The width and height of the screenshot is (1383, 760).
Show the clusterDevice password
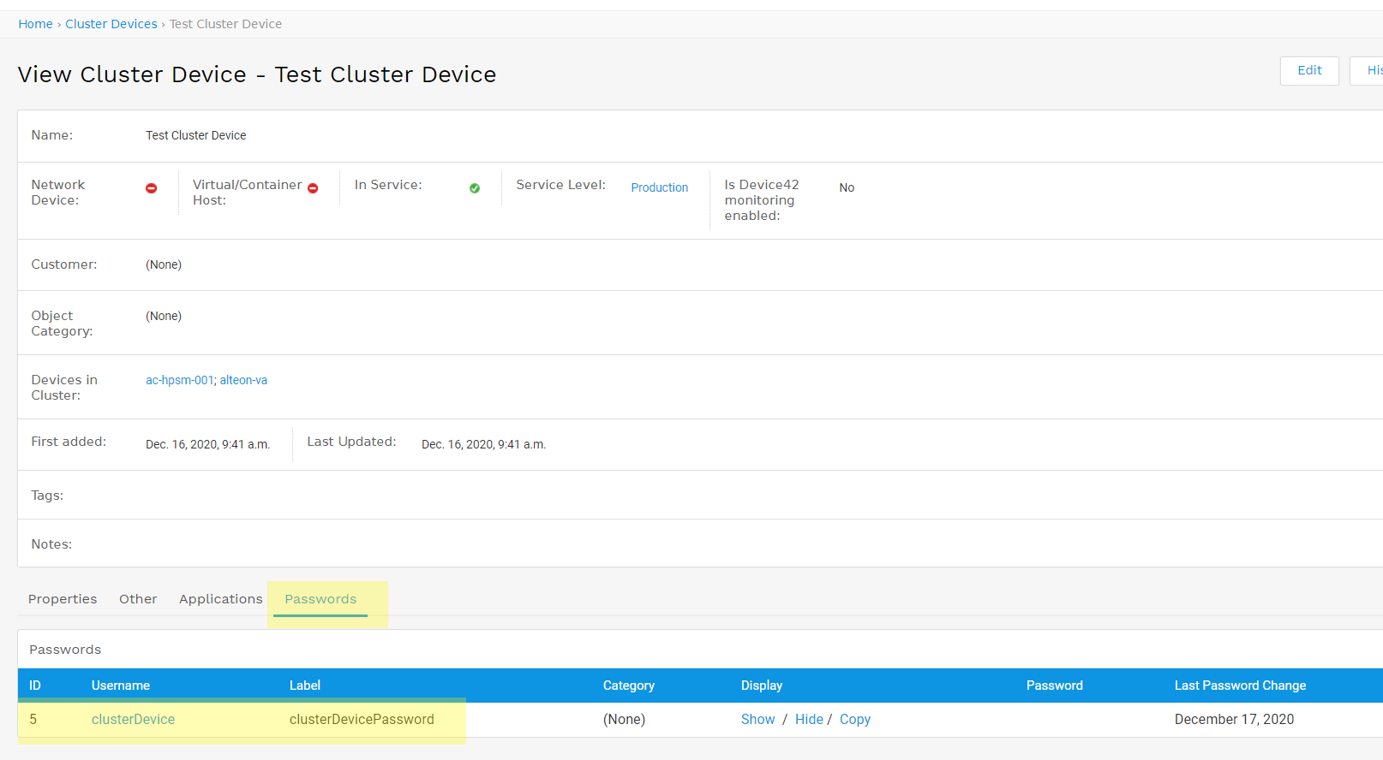pos(757,720)
